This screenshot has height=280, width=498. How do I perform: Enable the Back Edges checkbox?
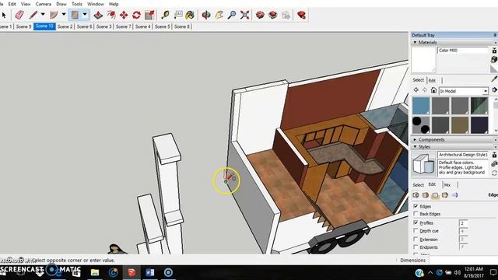click(416, 214)
